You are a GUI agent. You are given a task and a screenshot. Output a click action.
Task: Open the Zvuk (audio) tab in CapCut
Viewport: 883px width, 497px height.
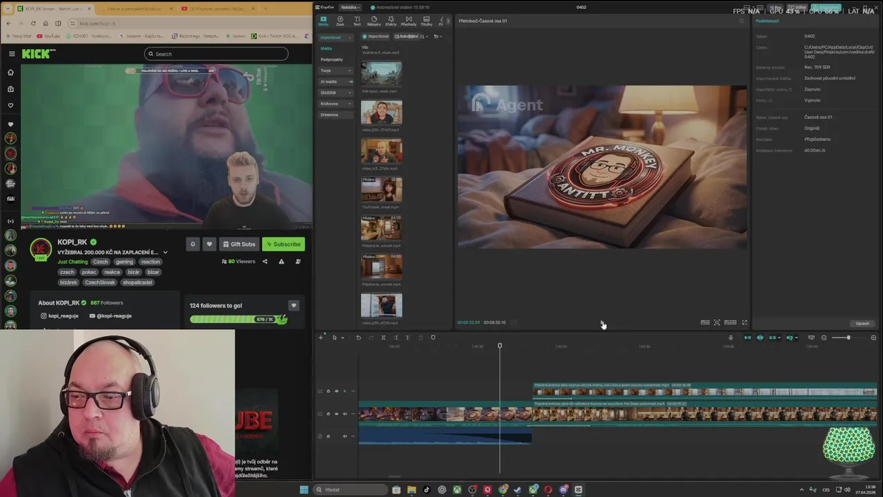[x=340, y=21]
